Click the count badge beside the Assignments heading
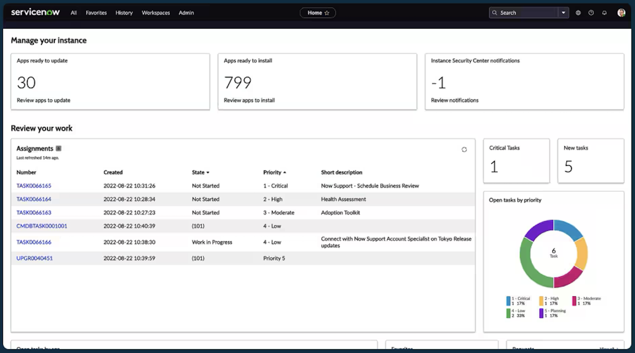Image resolution: width=635 pixels, height=353 pixels. tap(59, 148)
